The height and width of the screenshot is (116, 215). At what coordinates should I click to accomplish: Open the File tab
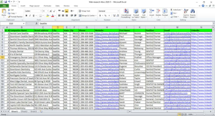point(4,6)
